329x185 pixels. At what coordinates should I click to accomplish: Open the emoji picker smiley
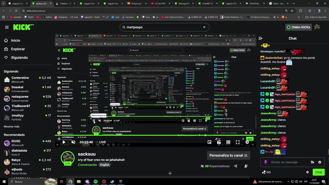pos(320,162)
